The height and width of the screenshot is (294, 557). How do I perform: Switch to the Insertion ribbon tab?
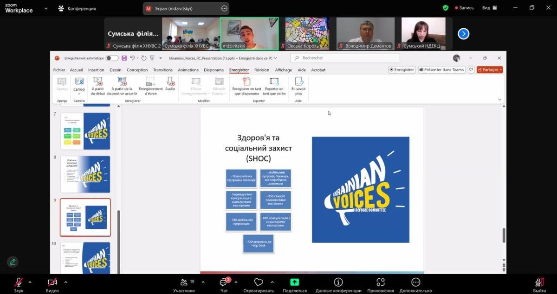(96, 70)
